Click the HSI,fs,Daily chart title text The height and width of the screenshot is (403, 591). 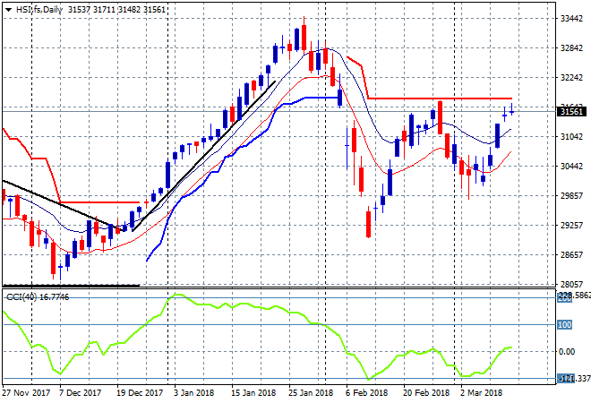39,10
